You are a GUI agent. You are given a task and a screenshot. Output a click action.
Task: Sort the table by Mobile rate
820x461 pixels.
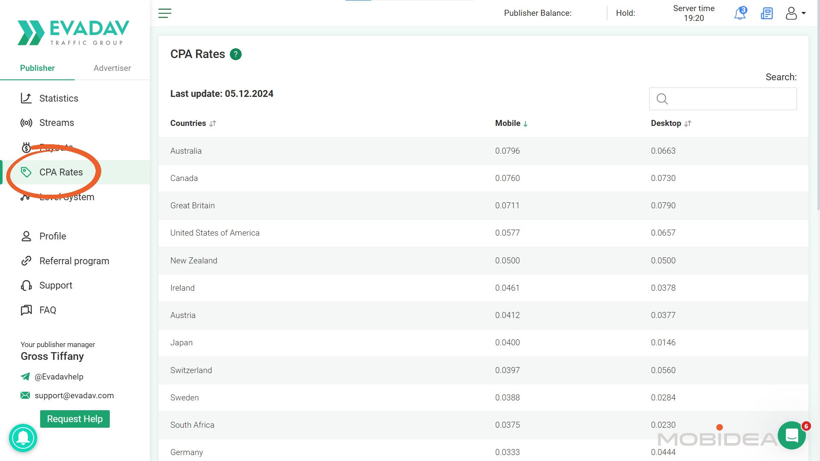coord(511,123)
